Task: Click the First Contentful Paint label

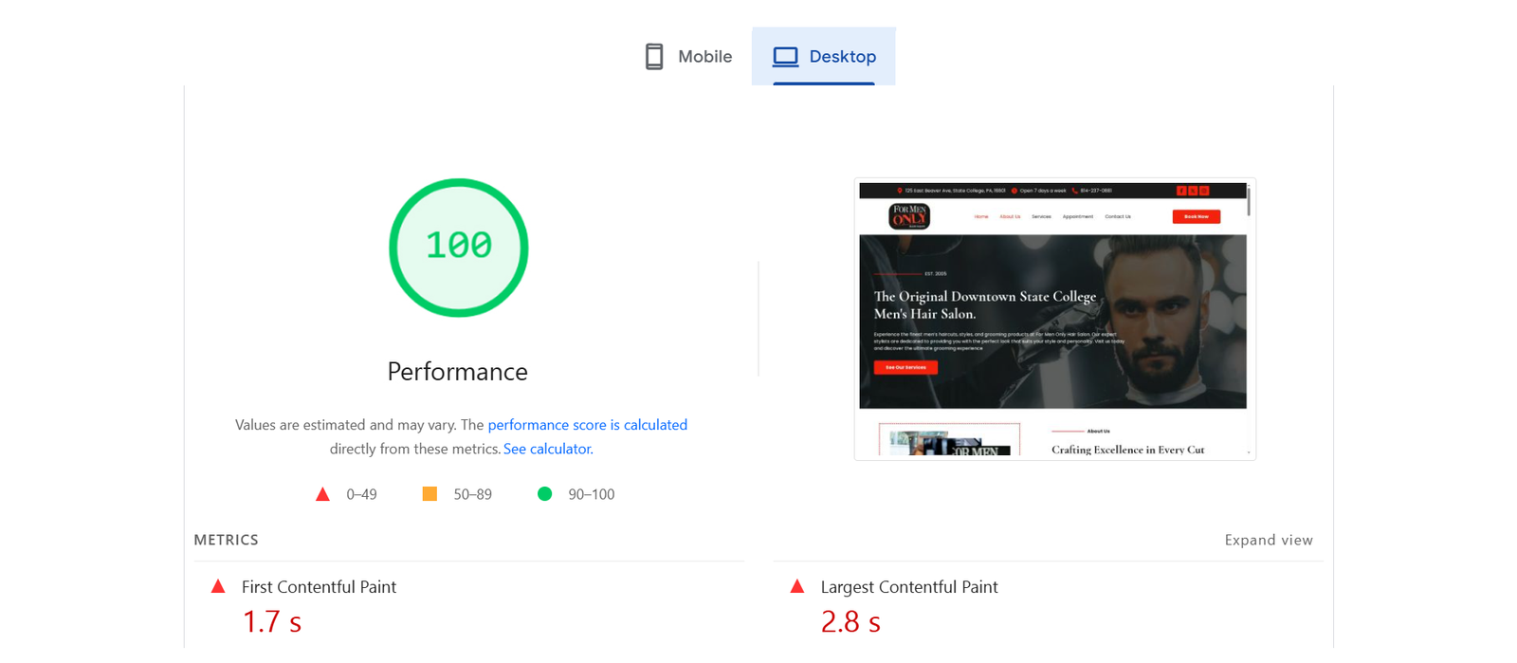Action: pos(319,587)
